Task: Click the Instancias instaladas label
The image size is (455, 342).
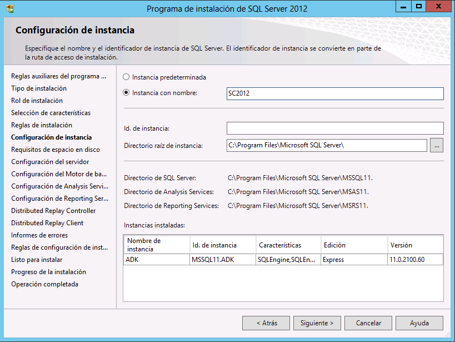Action: tap(154, 225)
